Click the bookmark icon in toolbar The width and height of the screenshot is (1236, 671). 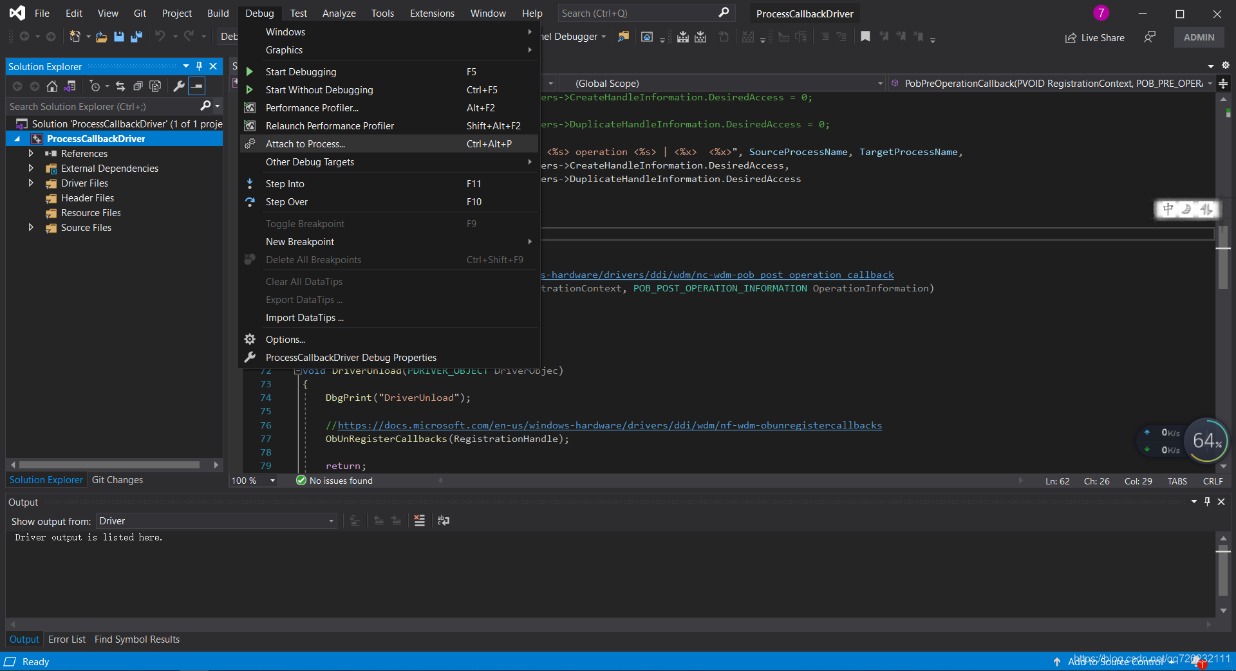865,37
